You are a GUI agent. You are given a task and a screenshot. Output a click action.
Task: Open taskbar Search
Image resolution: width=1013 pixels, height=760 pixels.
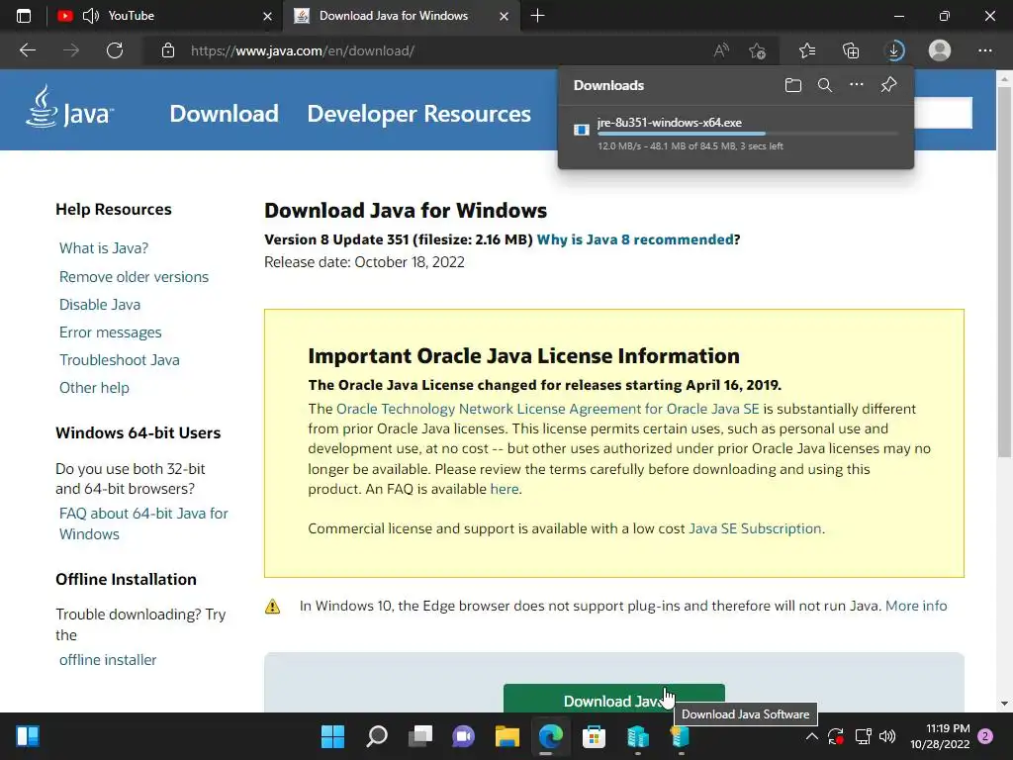(x=377, y=736)
